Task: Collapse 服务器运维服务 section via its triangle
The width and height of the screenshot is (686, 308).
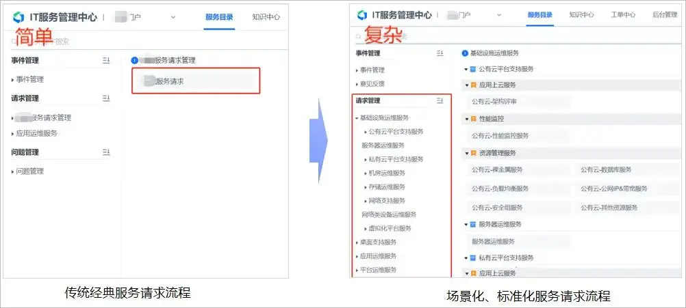Action: 466,224
